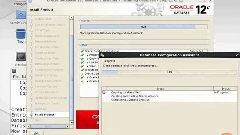This screenshot has height=135, width=240.
Task: Select the Database Identifiers step
Action: [47, 64]
